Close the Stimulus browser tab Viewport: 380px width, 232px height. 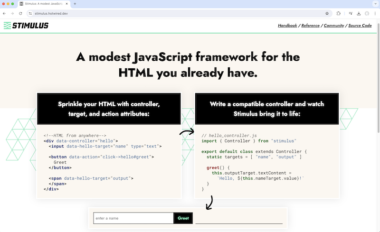click(x=67, y=4)
